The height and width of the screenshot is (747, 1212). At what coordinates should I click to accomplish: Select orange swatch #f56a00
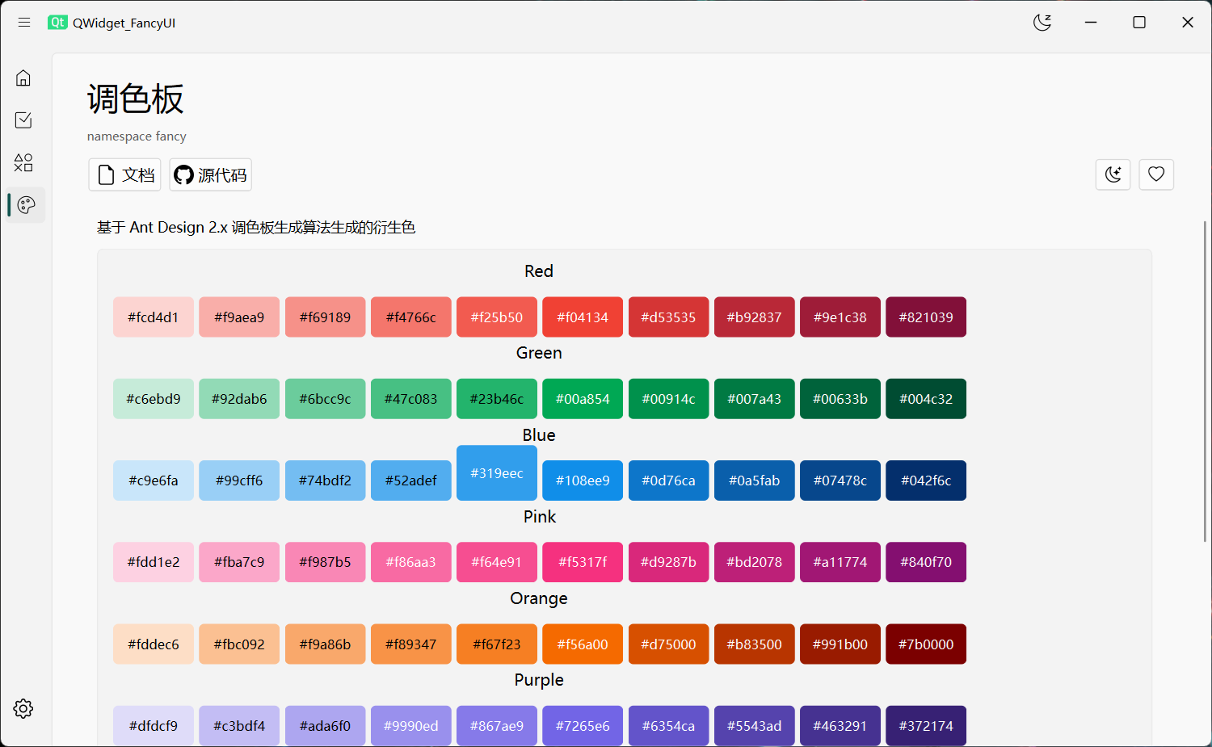point(583,644)
